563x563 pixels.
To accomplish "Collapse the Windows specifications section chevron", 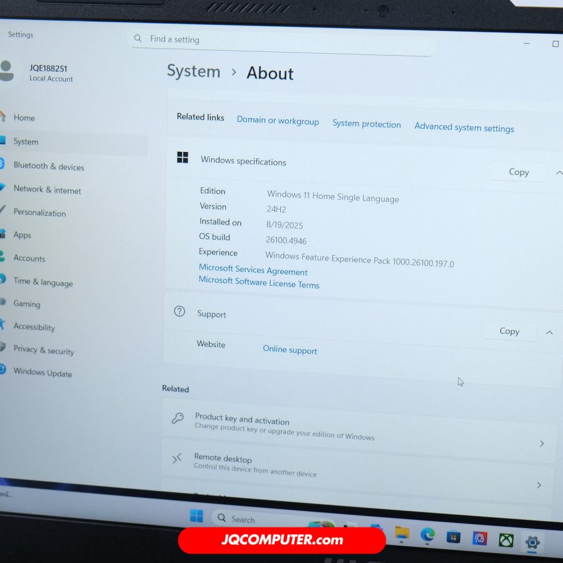I will click(559, 173).
